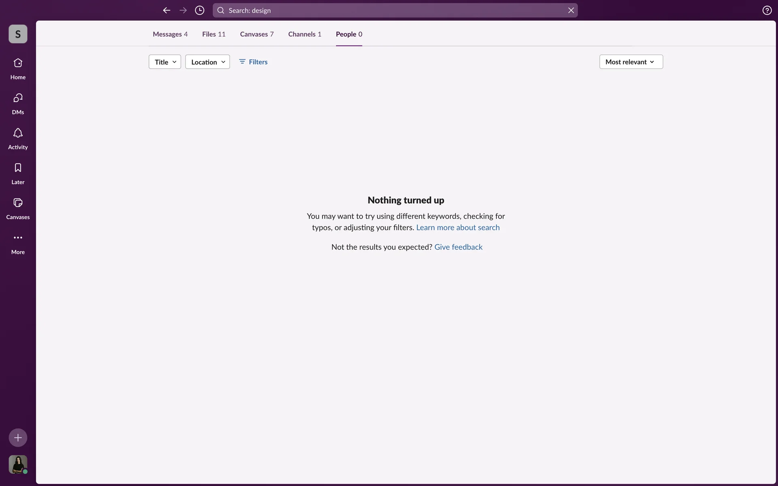
Task: Click the history clock icon
Action: pyautogui.click(x=199, y=11)
